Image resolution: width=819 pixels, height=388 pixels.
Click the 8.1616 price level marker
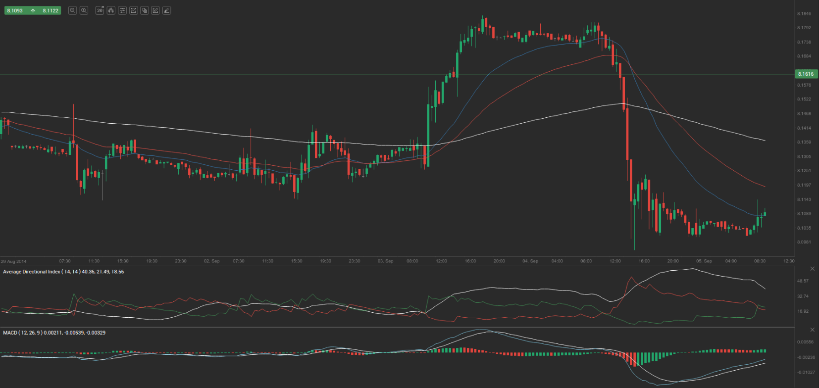tap(806, 74)
